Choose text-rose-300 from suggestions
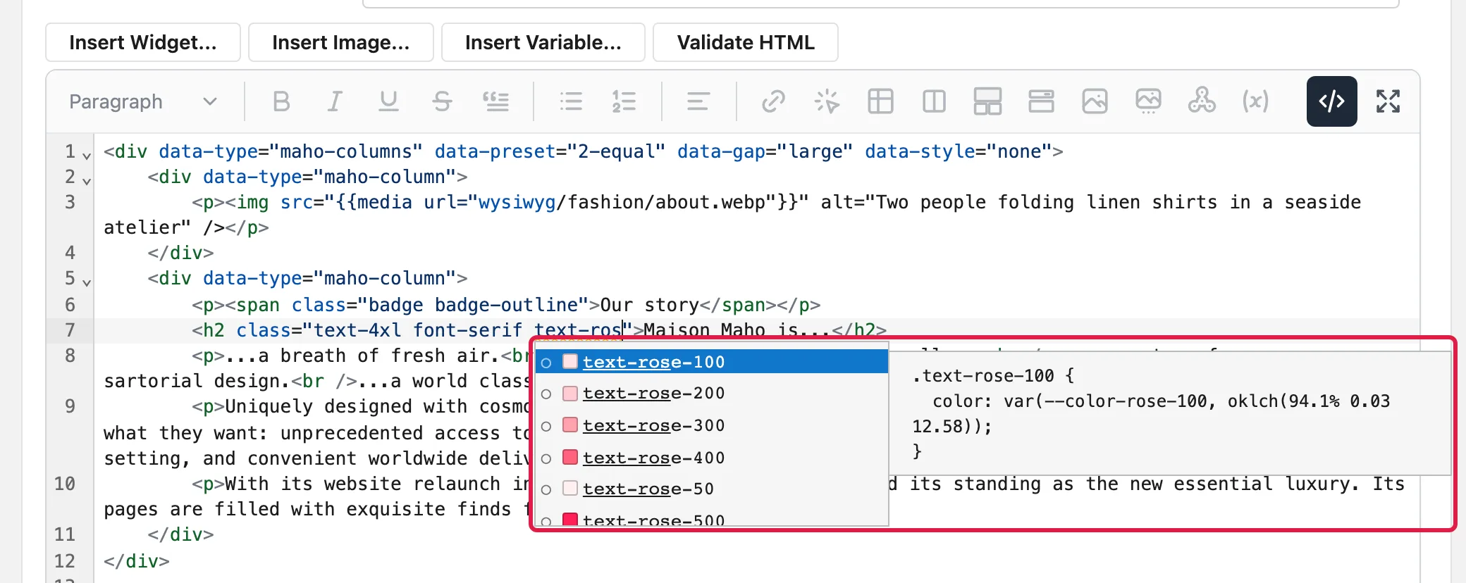The height and width of the screenshot is (583, 1466). (712, 425)
